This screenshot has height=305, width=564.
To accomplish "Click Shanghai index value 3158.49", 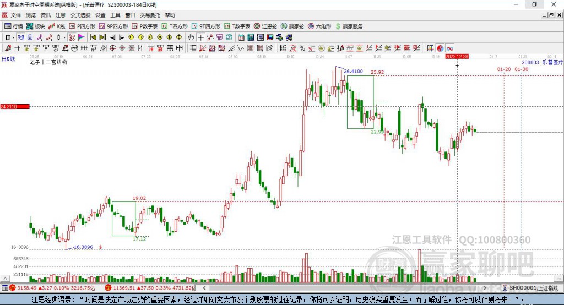I will point(27,288).
